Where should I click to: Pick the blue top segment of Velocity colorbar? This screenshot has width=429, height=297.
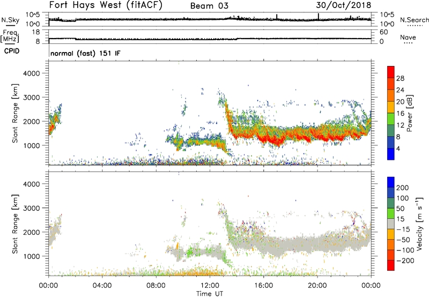point(391,182)
